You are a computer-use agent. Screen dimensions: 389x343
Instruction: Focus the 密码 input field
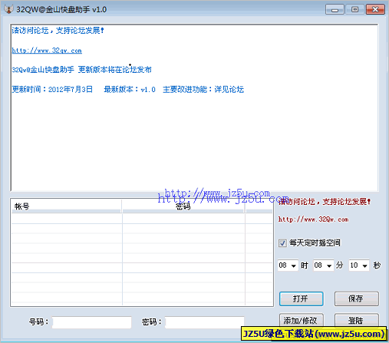pyautogui.click(x=205, y=322)
